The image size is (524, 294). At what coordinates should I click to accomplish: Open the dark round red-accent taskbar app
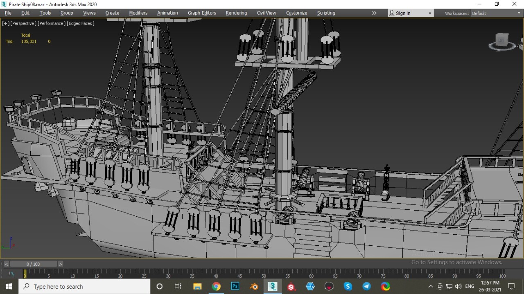click(x=329, y=287)
